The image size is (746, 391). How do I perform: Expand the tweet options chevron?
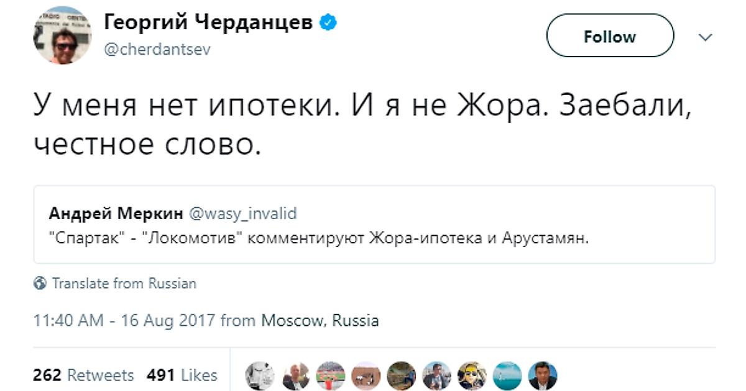click(x=705, y=37)
